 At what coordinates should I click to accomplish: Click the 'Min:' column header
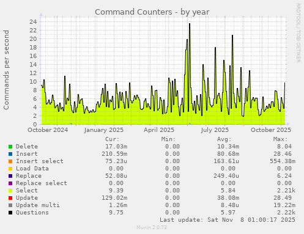coord(168,139)
